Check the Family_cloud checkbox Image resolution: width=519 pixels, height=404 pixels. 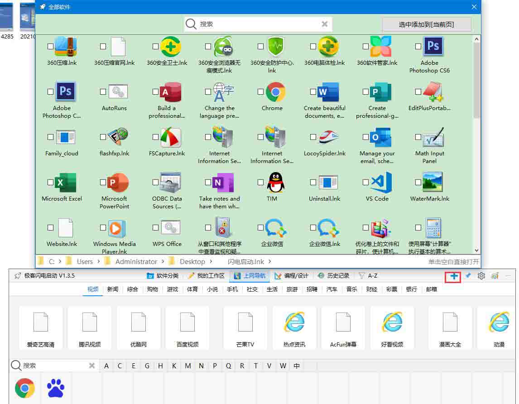(50, 137)
